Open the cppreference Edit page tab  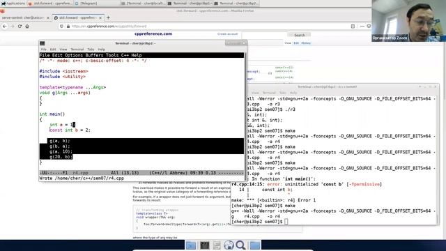pyautogui.click(x=296, y=43)
